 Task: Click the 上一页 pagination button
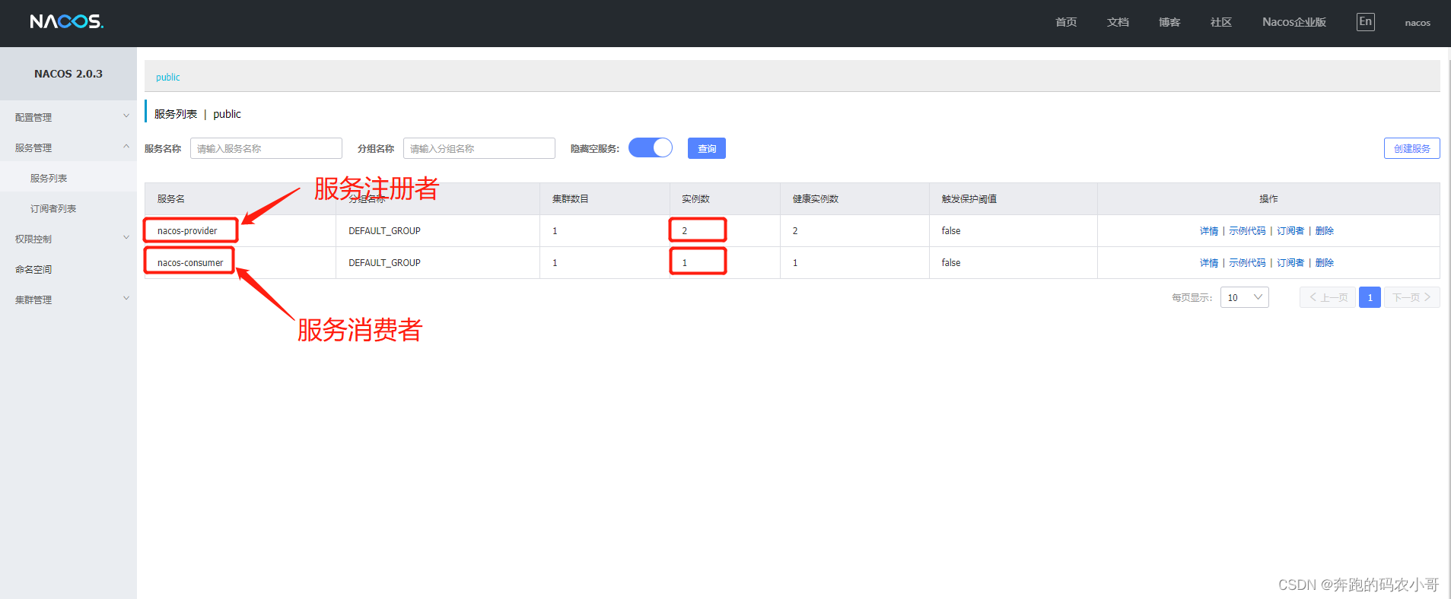coord(1328,297)
